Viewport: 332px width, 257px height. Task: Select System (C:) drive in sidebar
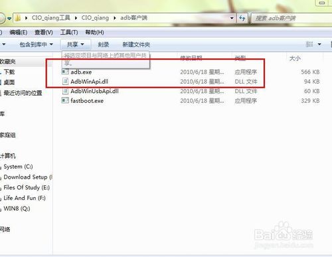[18, 167]
